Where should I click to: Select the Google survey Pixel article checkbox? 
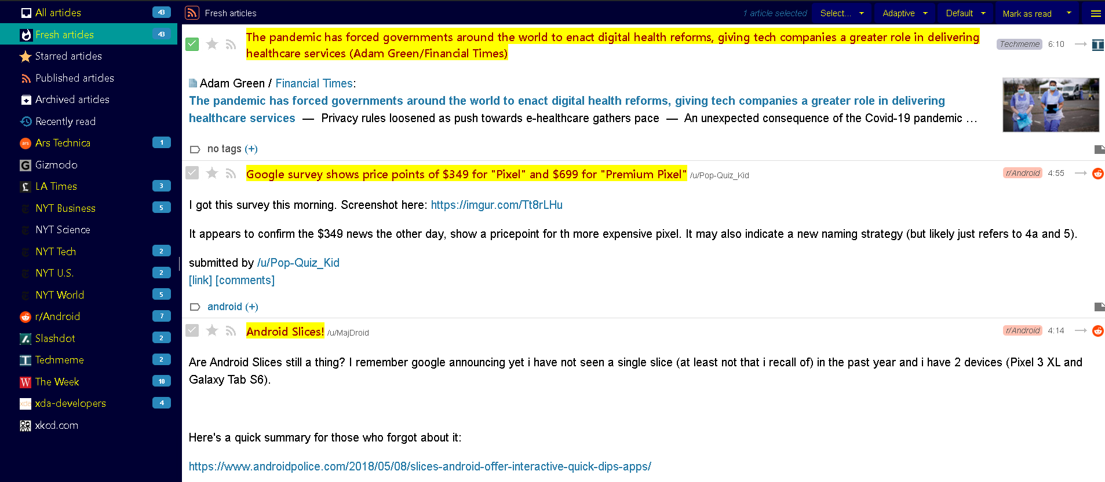click(x=192, y=173)
